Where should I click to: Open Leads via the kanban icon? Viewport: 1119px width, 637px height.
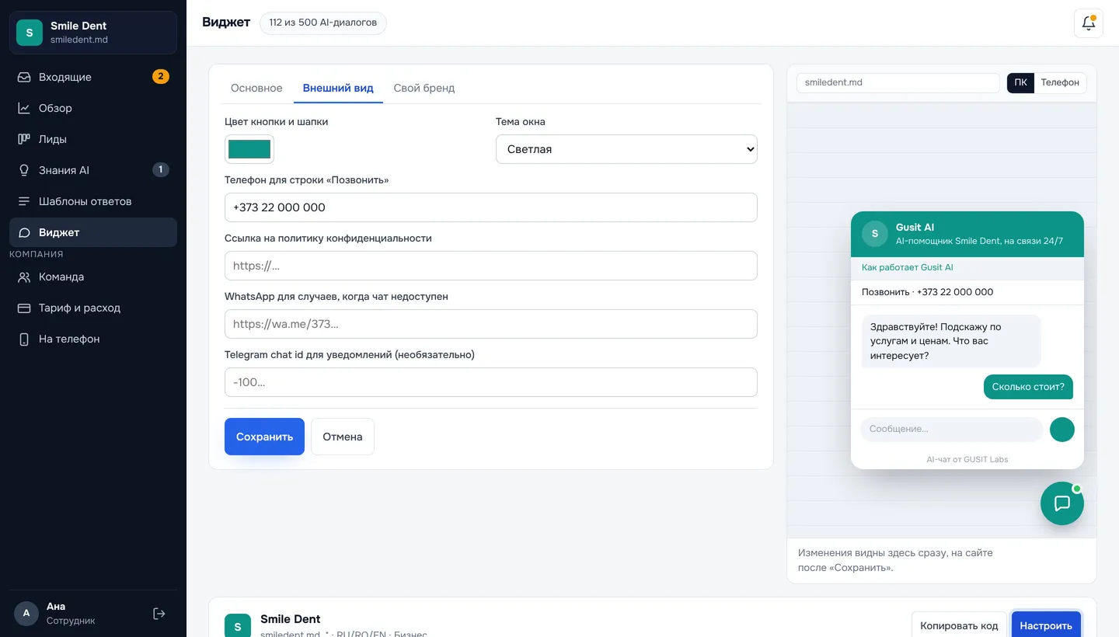24,139
